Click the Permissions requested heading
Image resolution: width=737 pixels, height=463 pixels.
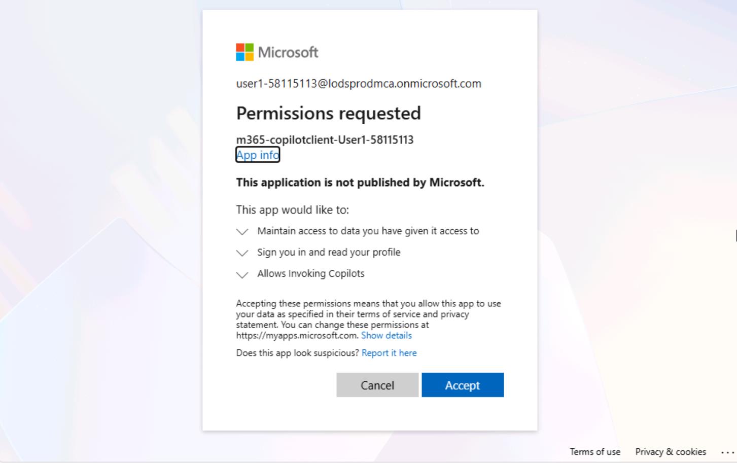point(328,113)
